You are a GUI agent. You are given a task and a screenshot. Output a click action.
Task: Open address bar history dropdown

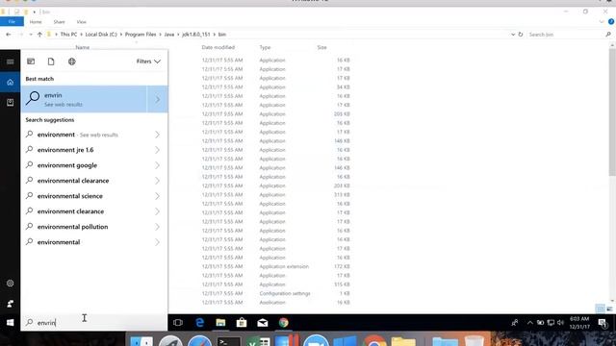tap(513, 35)
